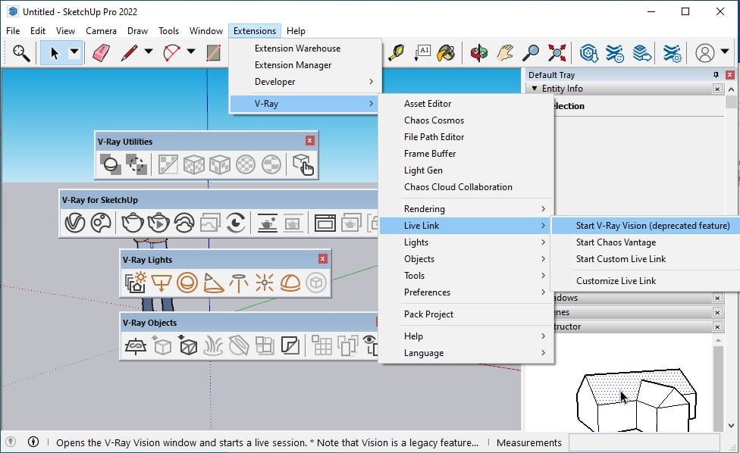Add V-Ray Dome Light
The height and width of the screenshot is (453, 740).
pyautogui.click(x=290, y=283)
